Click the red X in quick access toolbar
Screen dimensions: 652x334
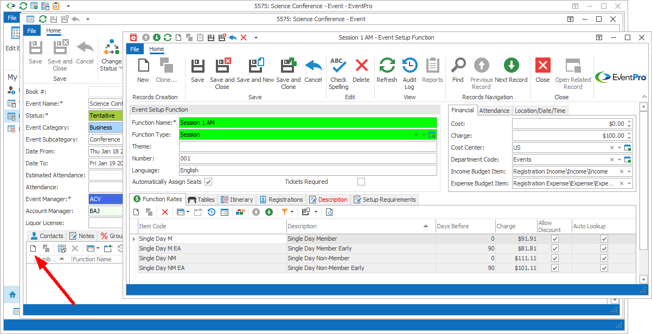point(244,37)
